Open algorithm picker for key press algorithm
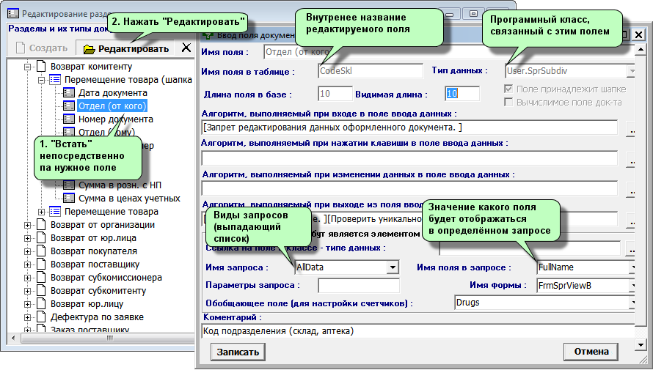 pos(630,159)
